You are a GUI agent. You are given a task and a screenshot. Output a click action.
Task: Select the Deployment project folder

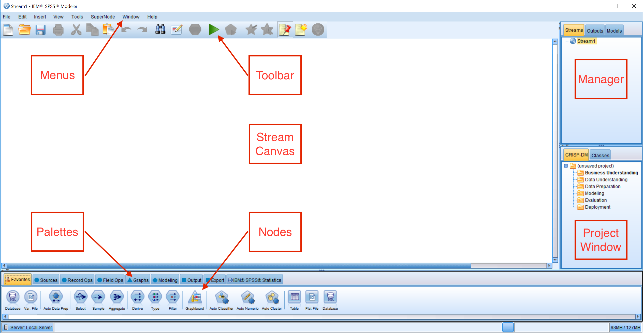[597, 207]
